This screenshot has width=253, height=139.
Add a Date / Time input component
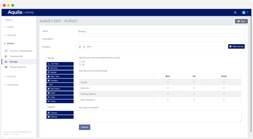[60, 76]
